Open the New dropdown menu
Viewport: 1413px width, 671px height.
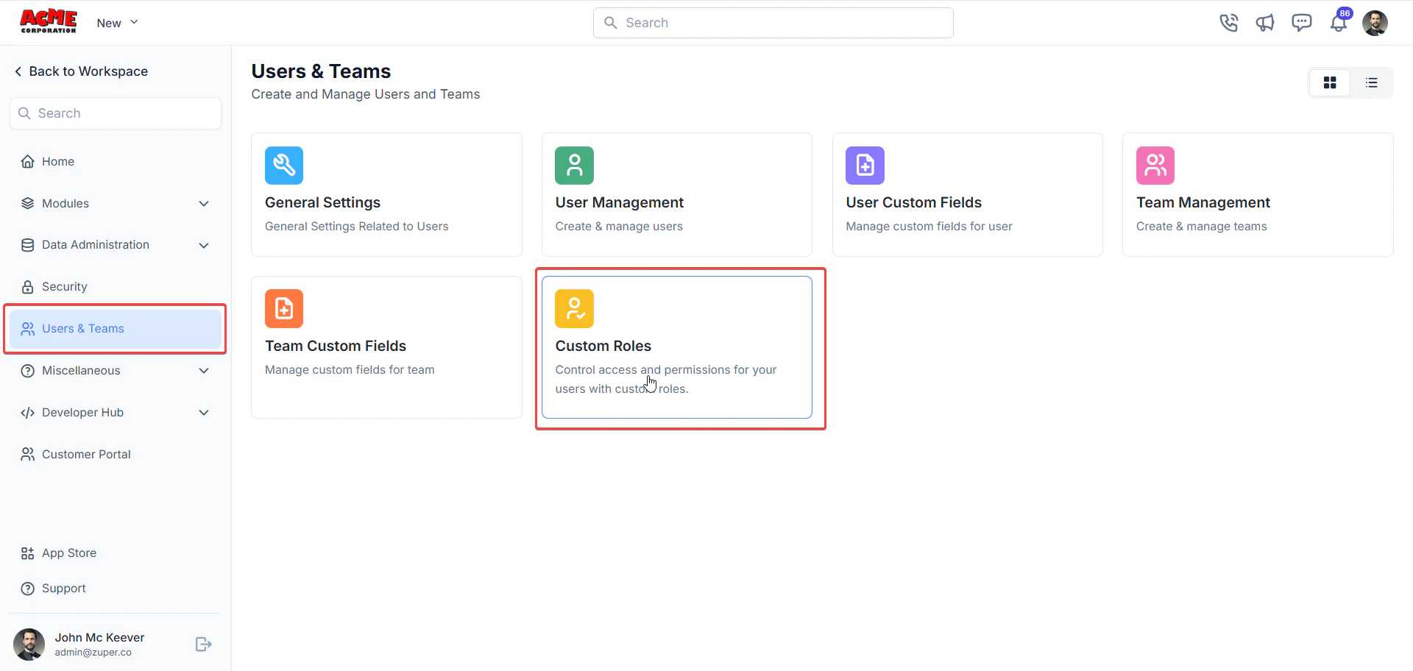click(117, 23)
